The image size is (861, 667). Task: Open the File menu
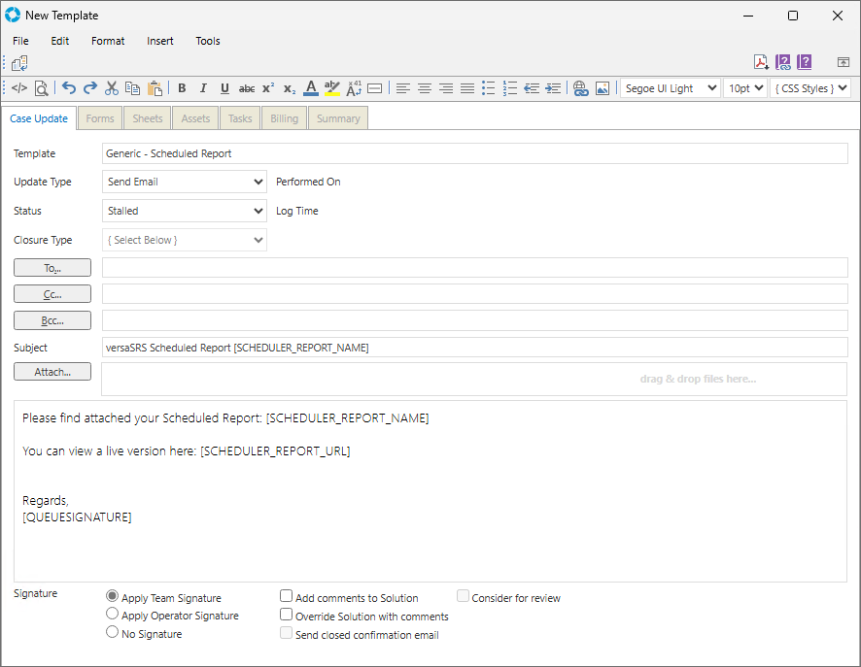pos(20,41)
